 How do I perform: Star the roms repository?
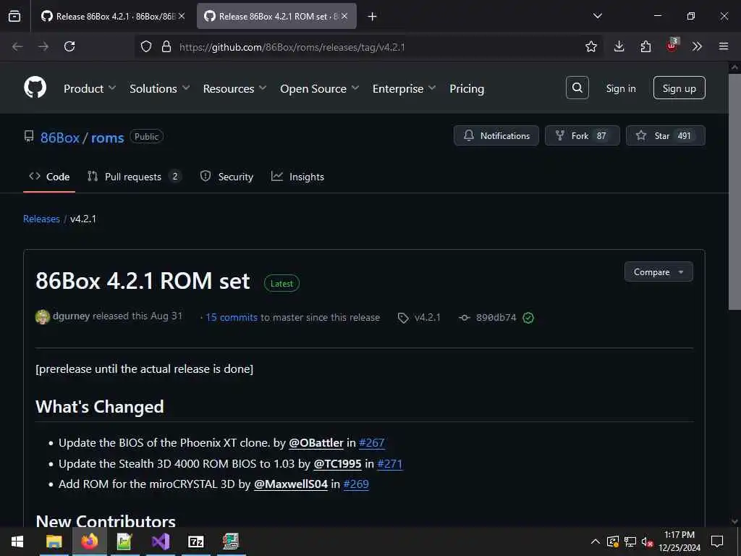(666, 135)
